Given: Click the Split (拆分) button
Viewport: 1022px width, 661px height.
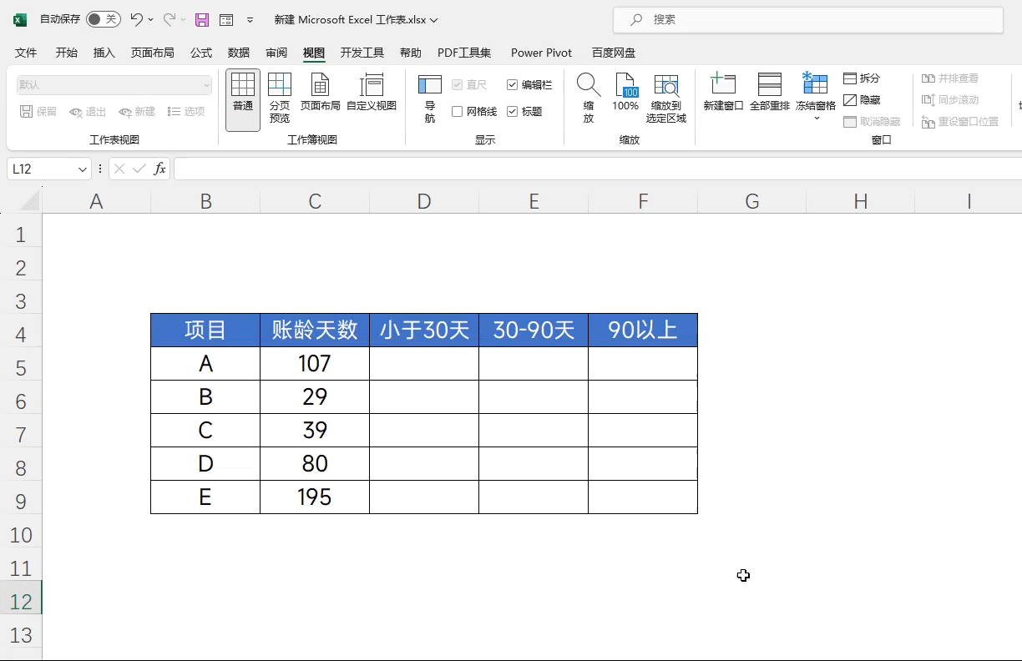Looking at the screenshot, I should [x=862, y=78].
